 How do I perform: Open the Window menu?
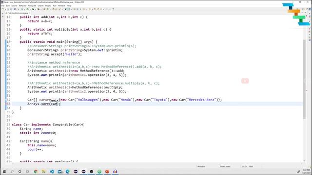(x=61, y=6)
